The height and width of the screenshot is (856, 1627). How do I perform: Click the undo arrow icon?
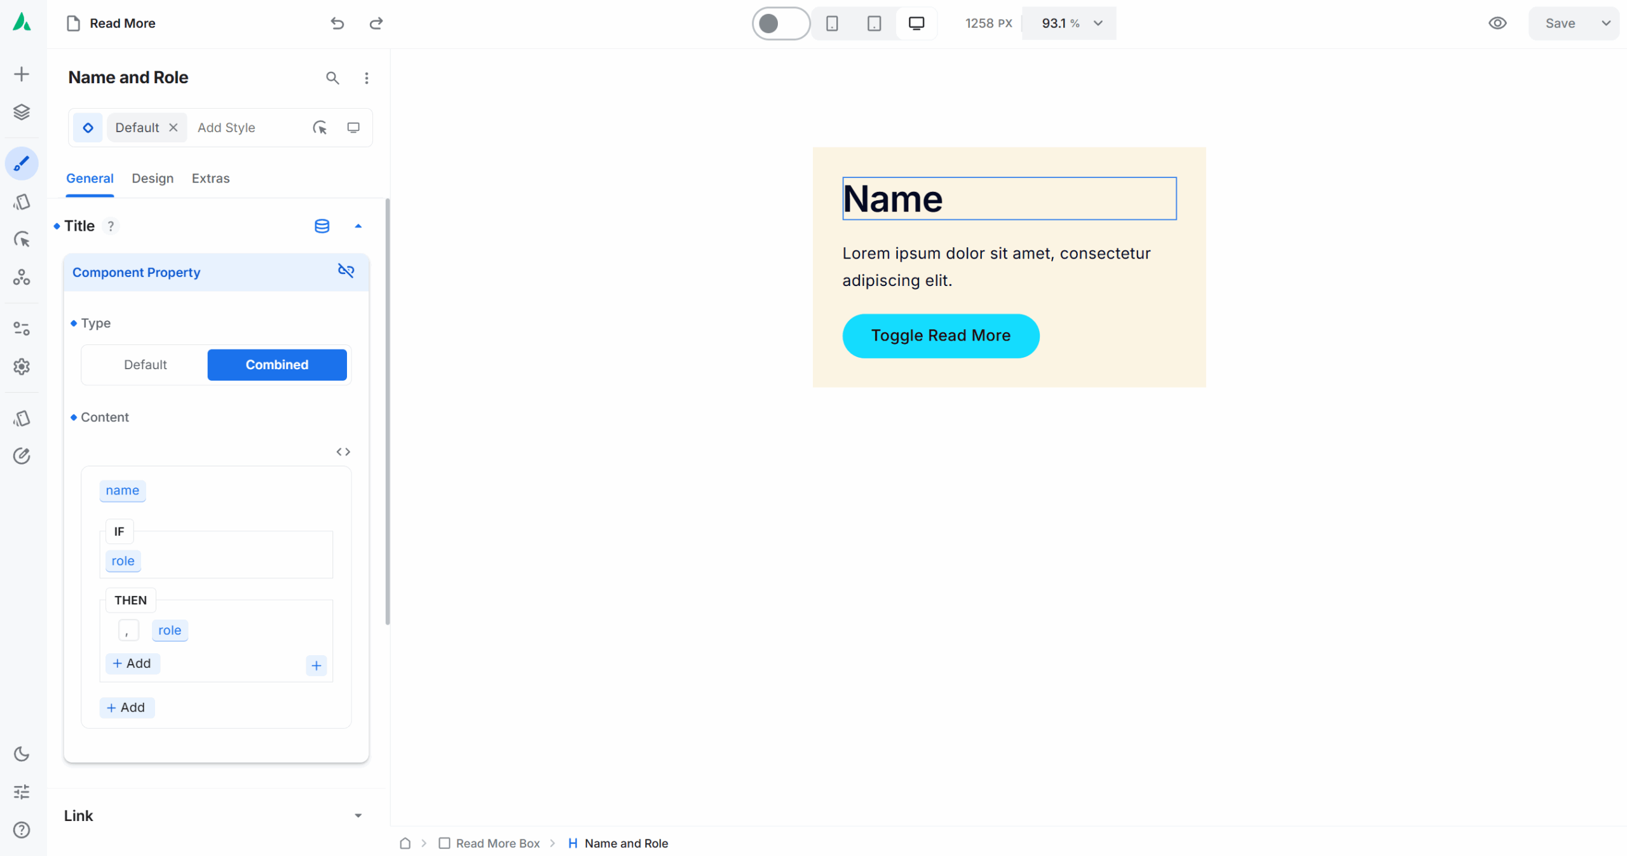(x=337, y=24)
